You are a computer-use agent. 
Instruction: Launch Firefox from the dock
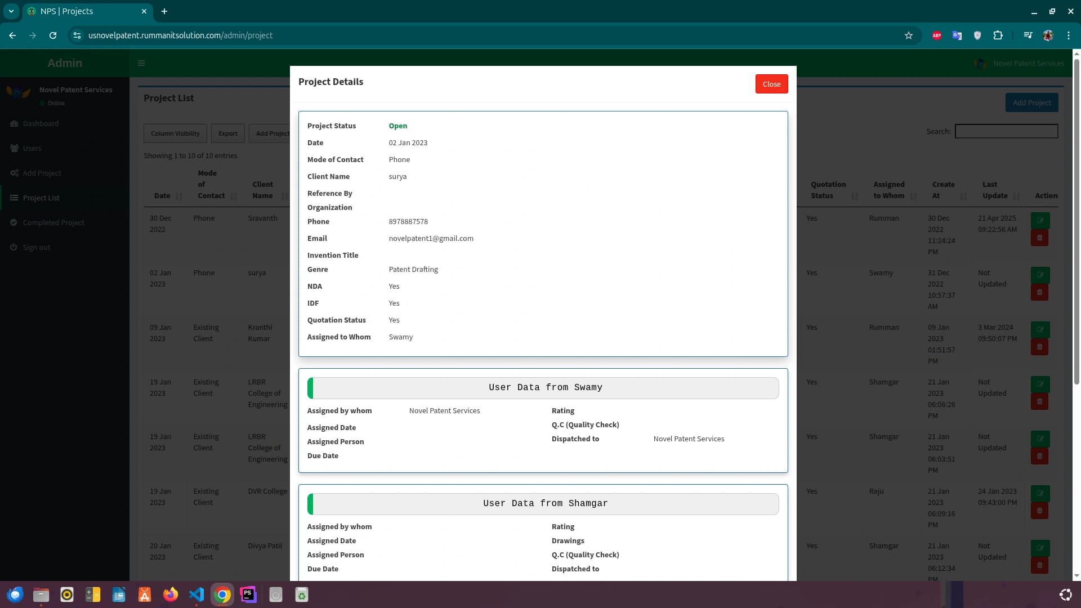click(x=171, y=594)
